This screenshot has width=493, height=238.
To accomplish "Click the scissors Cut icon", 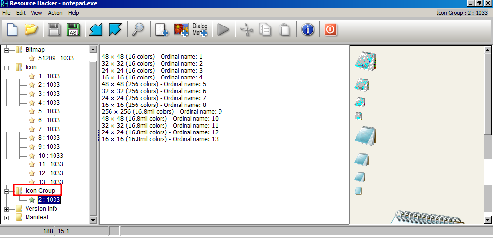I will coord(247,30).
